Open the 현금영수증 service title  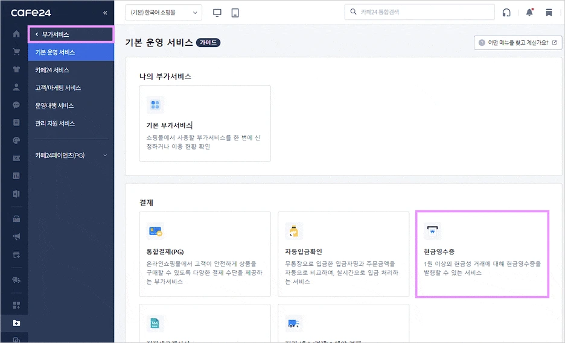click(x=439, y=251)
